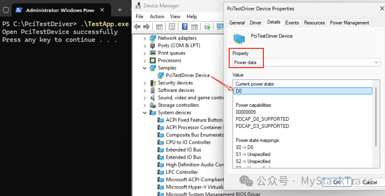Click the ACPI Fixed Feature Button device icon
The image size is (385, 196).
point(161,120)
